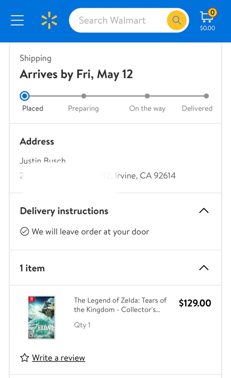
Task: Open the hamburger menu
Action: coord(17,20)
